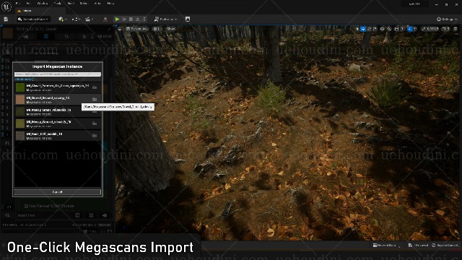Viewport: 462px width, 260px height.
Task: Click the Unreal Engine logo icon
Action: click(6, 6)
